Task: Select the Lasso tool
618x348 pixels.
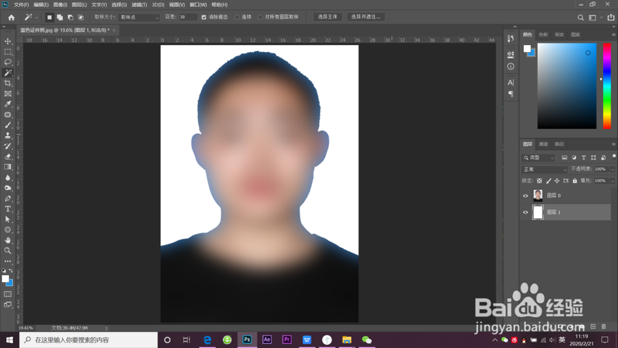Action: coord(7,62)
